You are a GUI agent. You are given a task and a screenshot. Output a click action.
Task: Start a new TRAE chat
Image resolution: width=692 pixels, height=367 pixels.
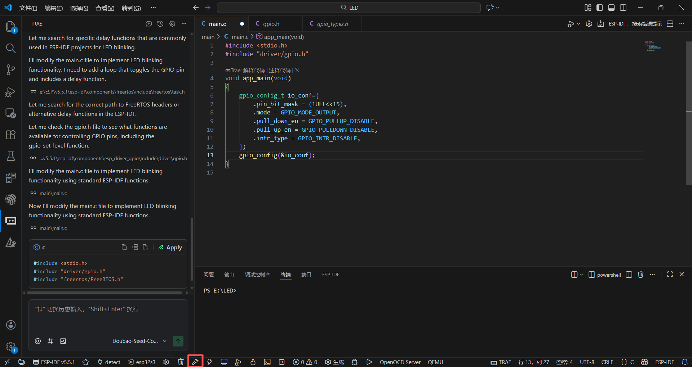point(148,24)
